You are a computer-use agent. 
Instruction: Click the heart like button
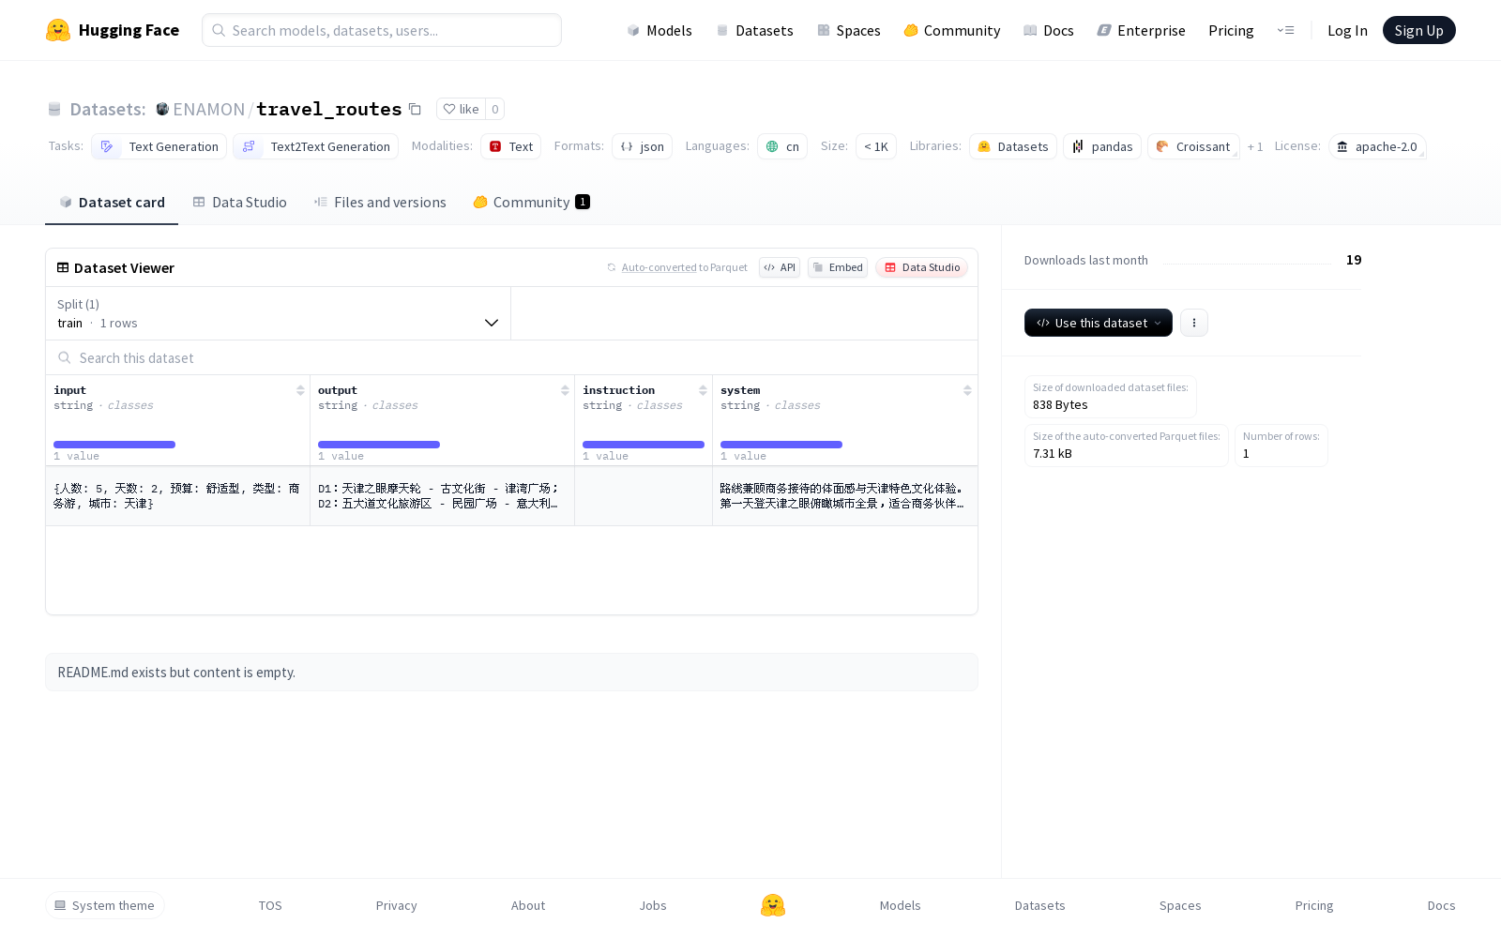(461, 109)
